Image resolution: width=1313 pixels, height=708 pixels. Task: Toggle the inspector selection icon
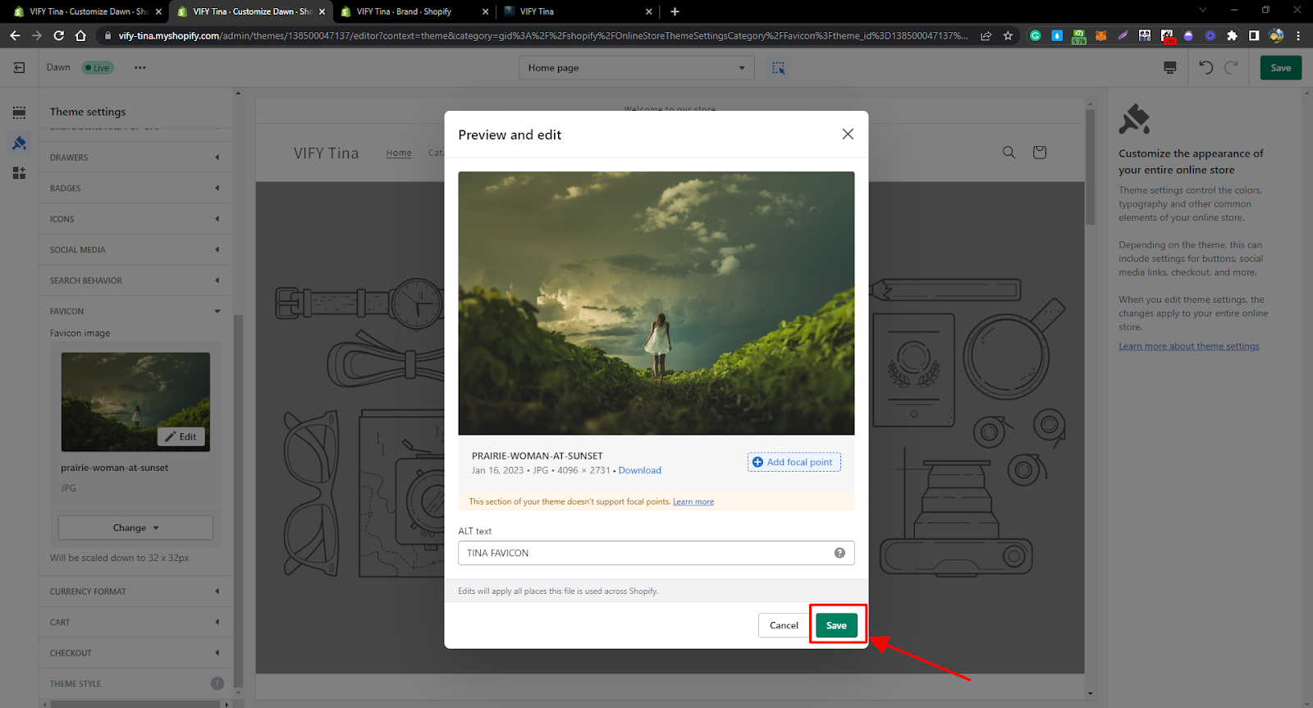click(x=778, y=68)
